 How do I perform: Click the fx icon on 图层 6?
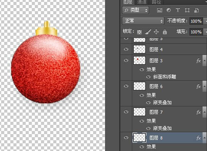[x=199, y=86]
